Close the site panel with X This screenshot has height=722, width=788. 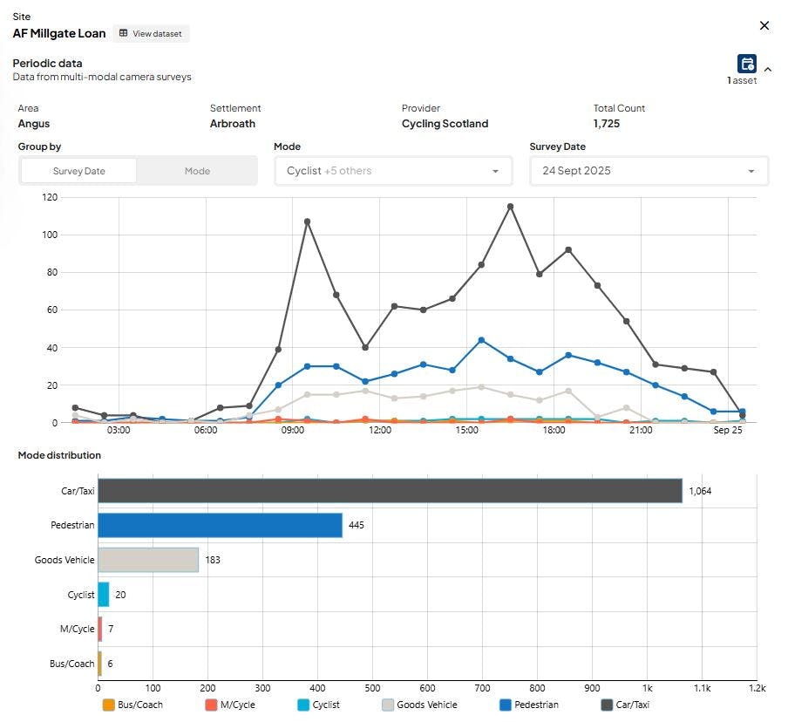764,25
